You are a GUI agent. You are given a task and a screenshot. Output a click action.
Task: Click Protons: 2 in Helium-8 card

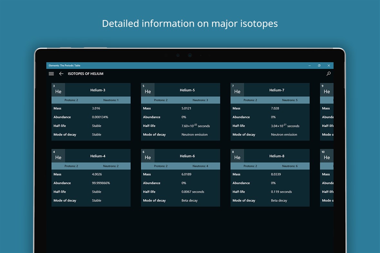click(250, 166)
